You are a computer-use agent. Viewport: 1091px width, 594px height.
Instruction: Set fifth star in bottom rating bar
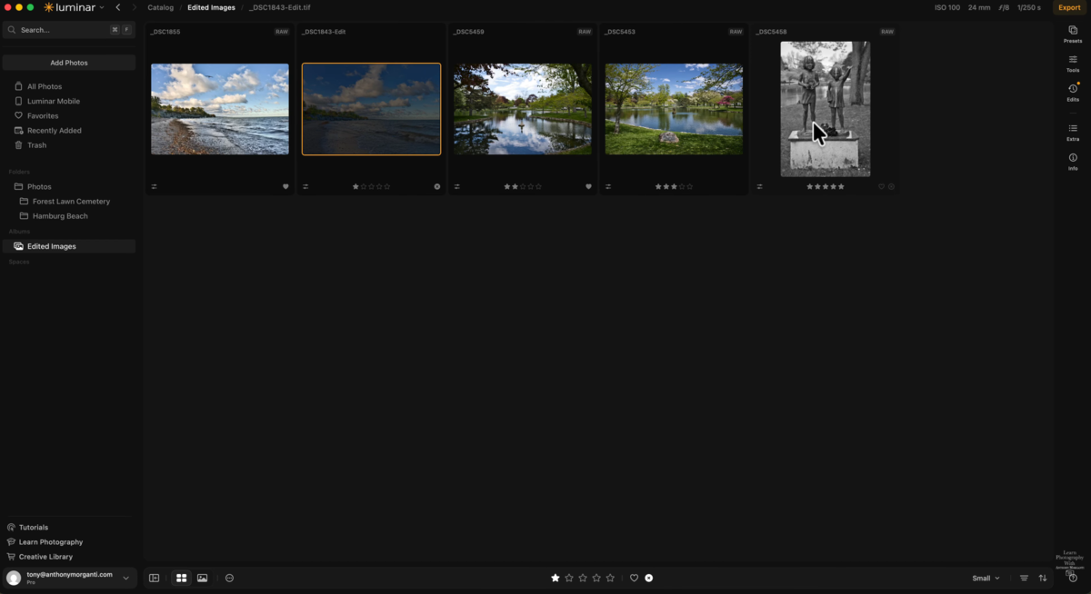click(x=610, y=578)
